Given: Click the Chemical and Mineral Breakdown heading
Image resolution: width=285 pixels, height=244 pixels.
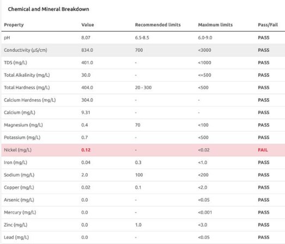Looking at the screenshot, I should [x=48, y=9].
